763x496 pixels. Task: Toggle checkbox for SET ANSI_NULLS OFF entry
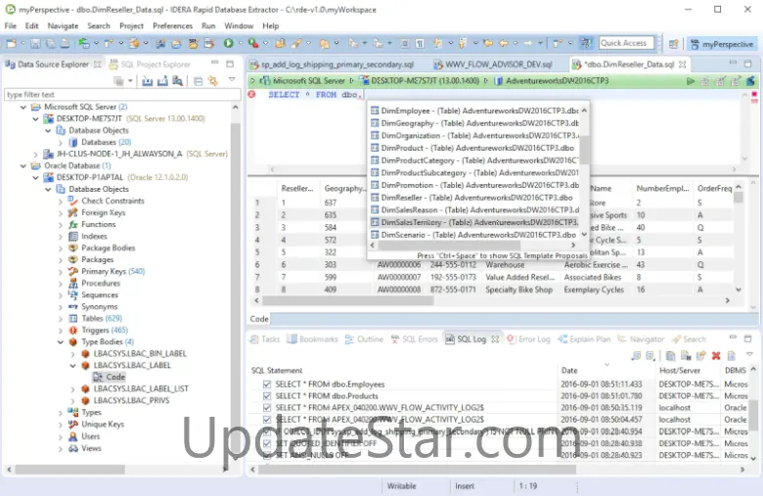point(267,455)
